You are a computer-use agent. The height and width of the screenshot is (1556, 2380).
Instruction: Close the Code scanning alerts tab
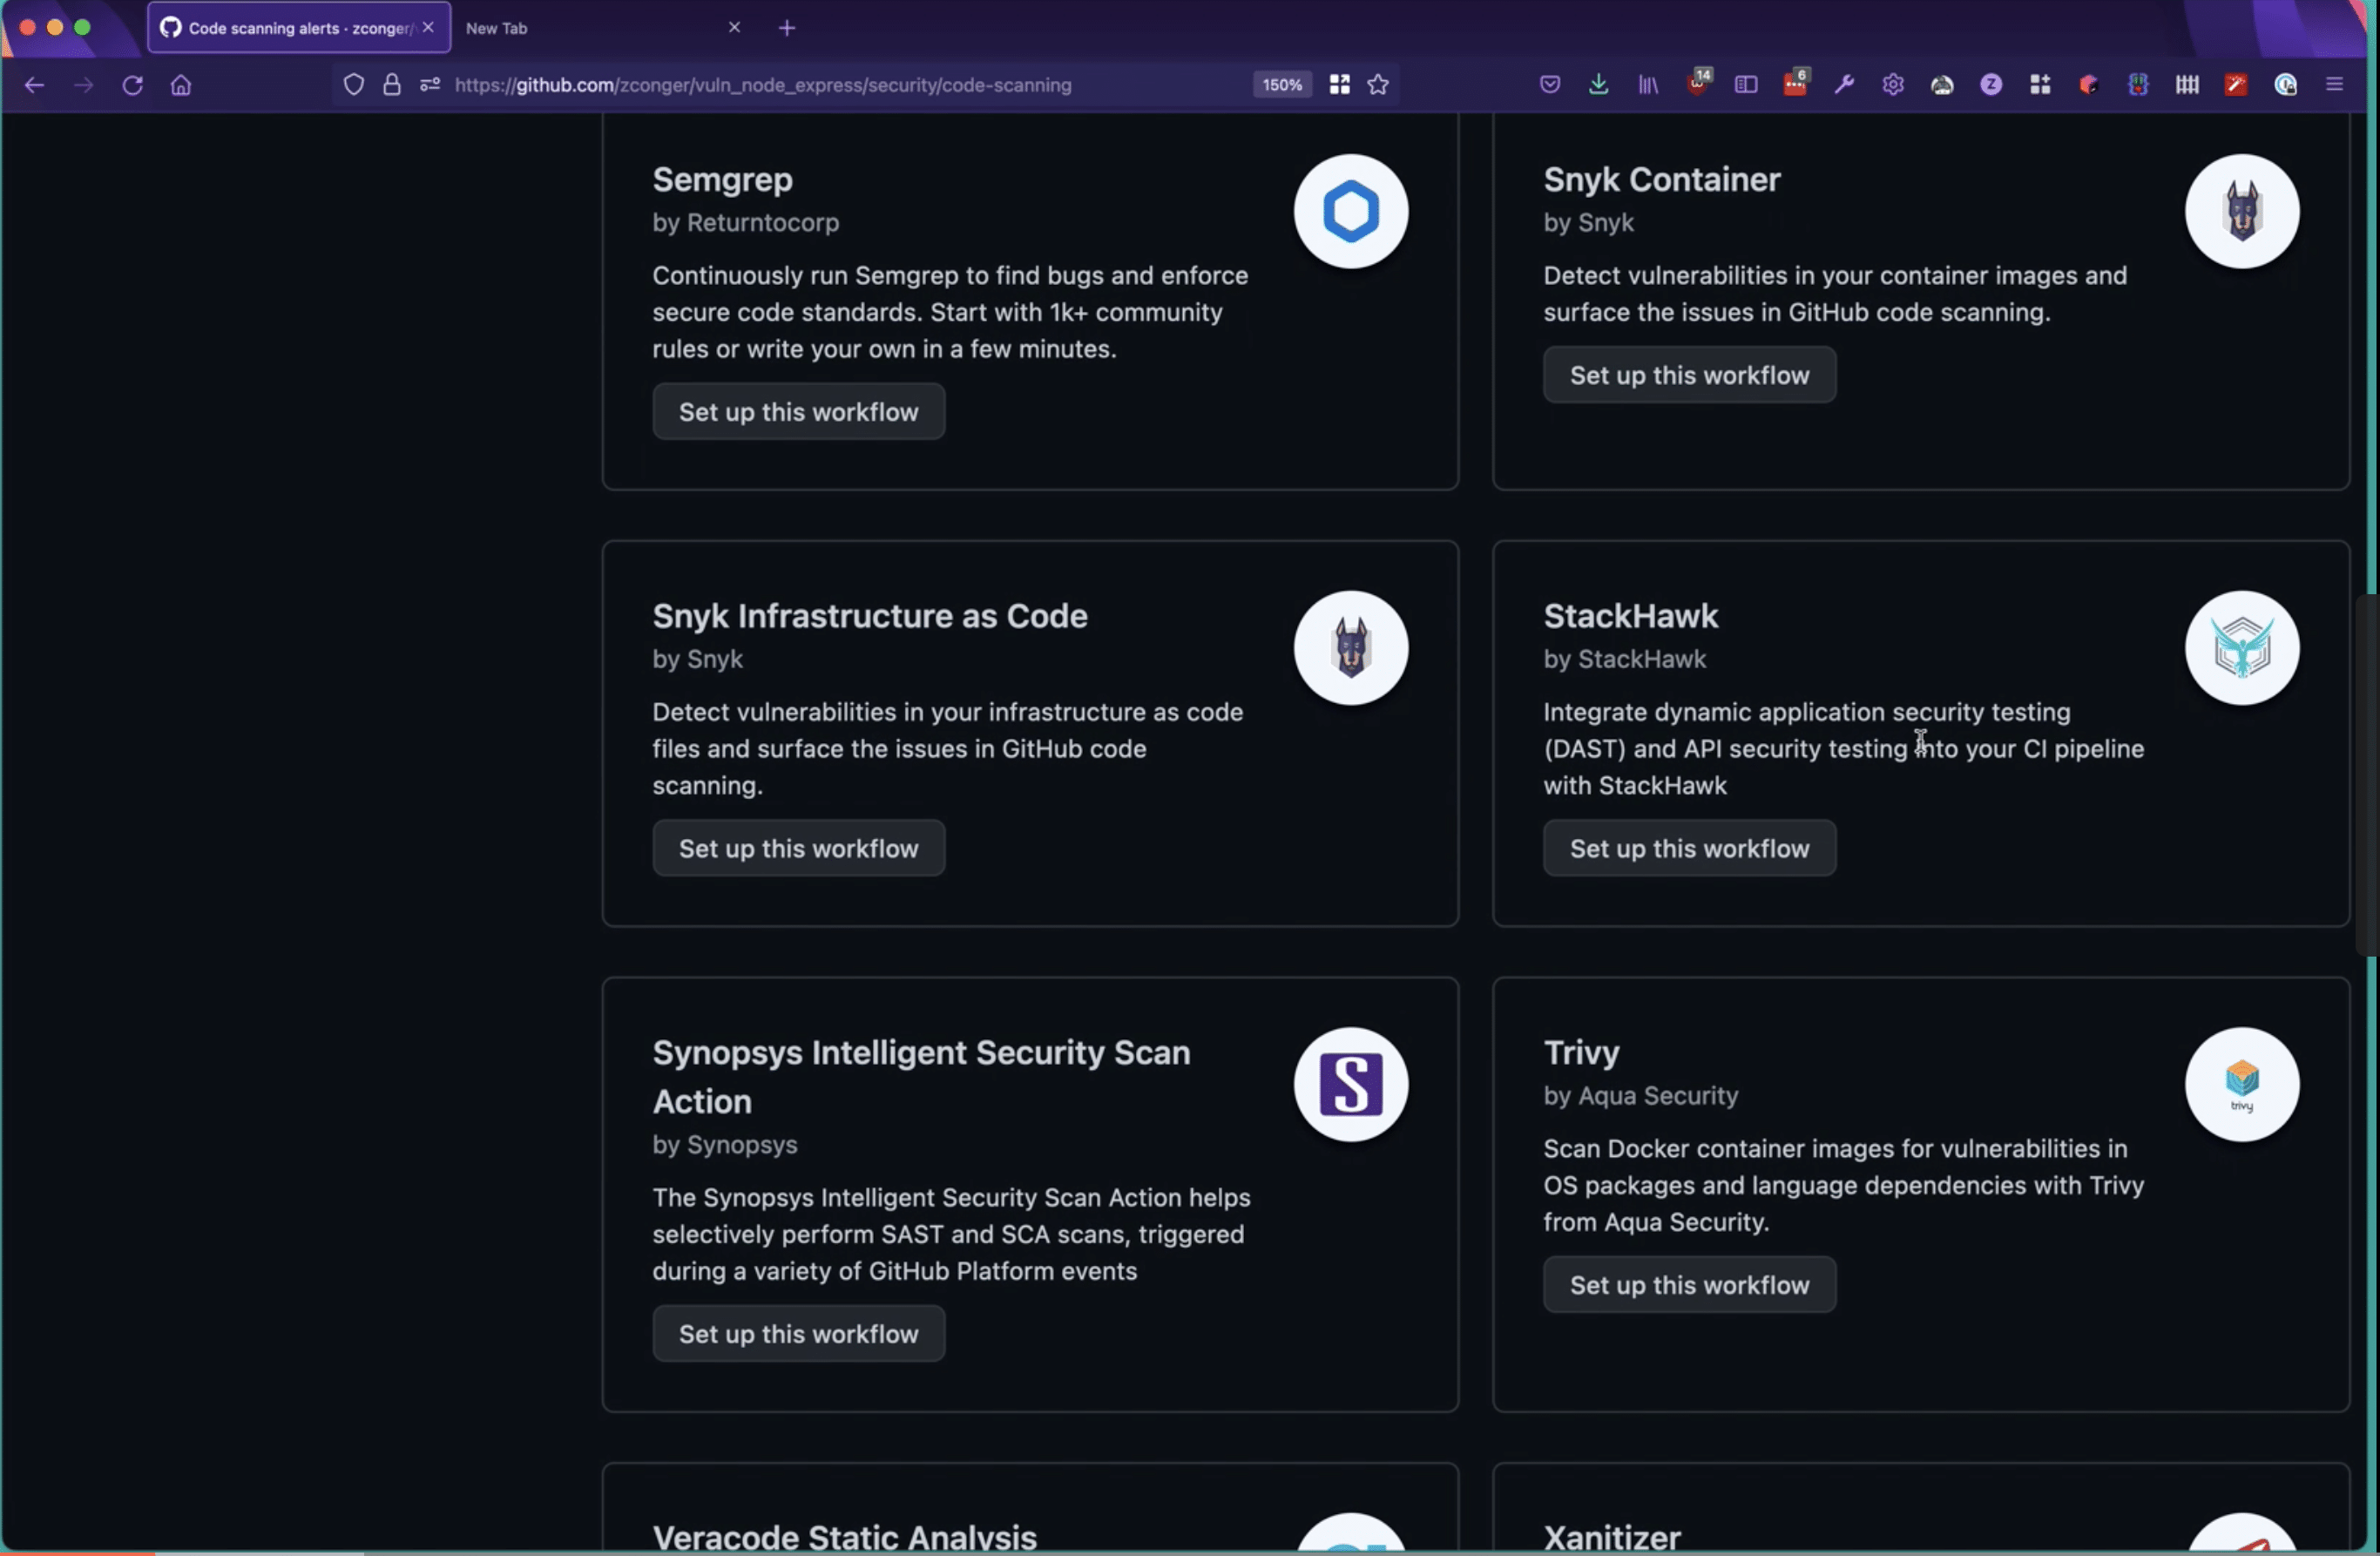tap(428, 28)
